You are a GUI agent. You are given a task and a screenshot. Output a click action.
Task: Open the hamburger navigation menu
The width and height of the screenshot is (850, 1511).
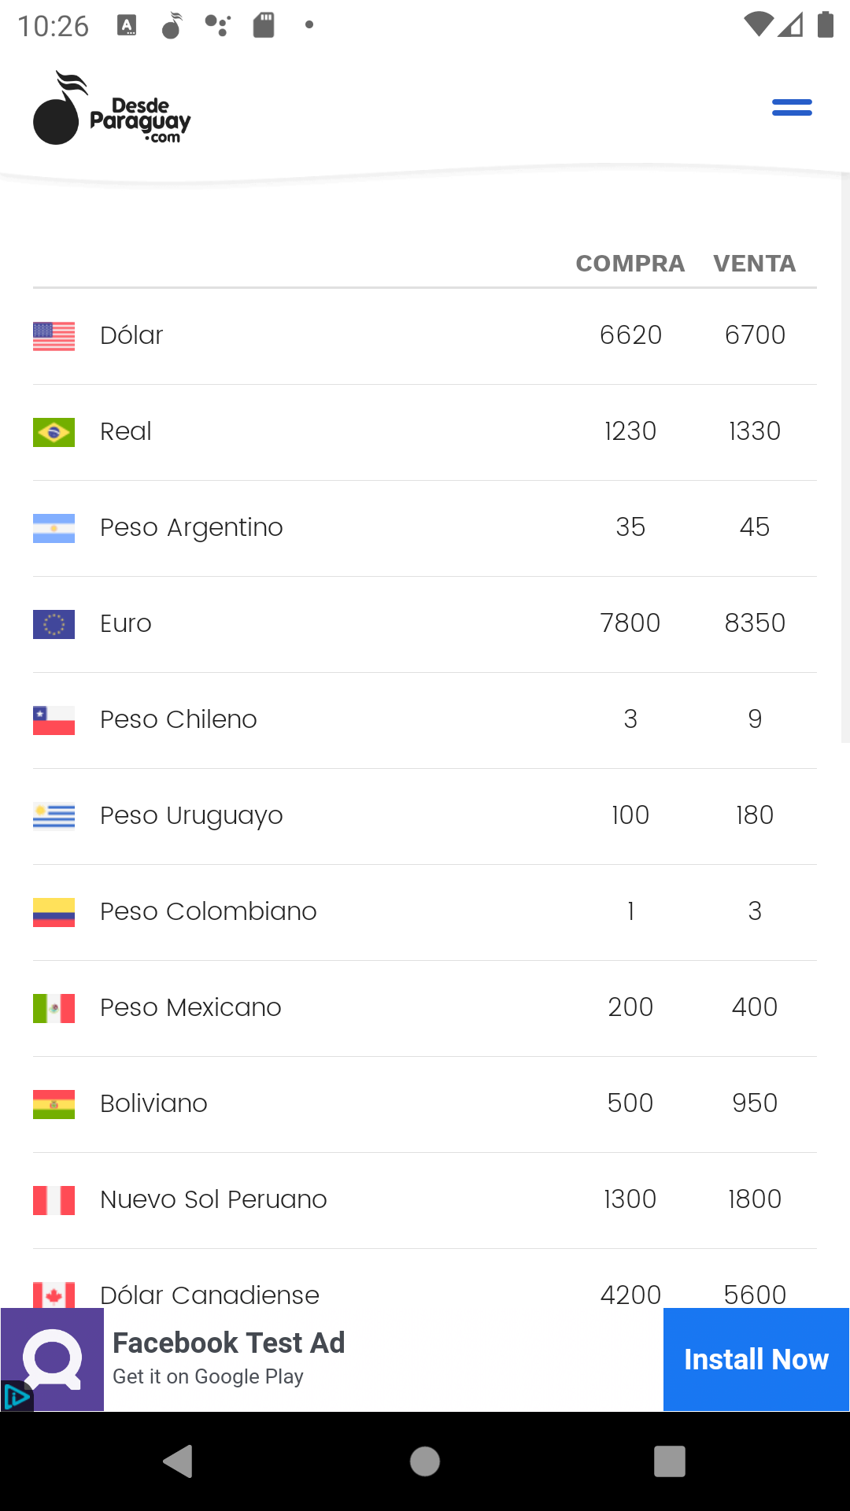pos(792,108)
